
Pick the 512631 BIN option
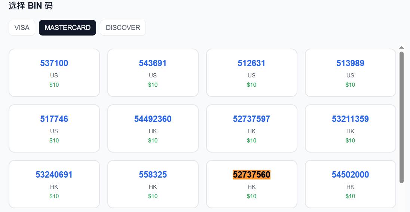[251, 73]
